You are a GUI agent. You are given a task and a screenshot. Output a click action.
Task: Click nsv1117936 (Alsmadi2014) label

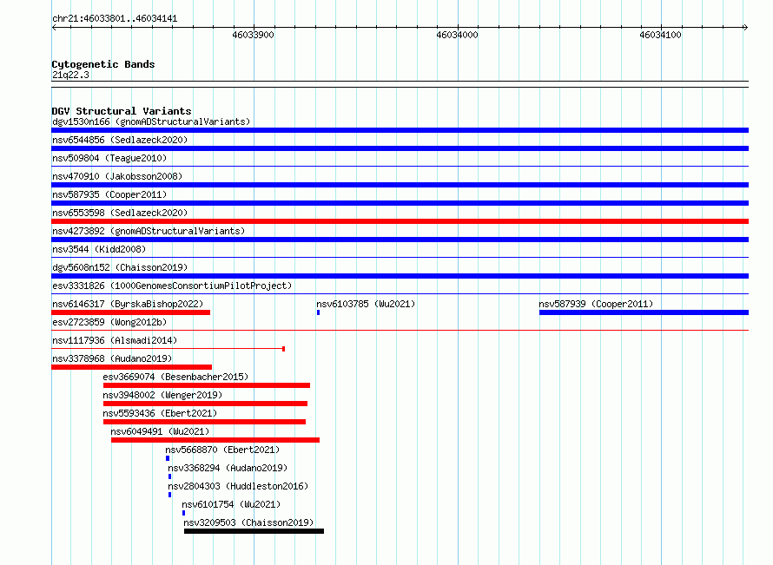point(115,340)
